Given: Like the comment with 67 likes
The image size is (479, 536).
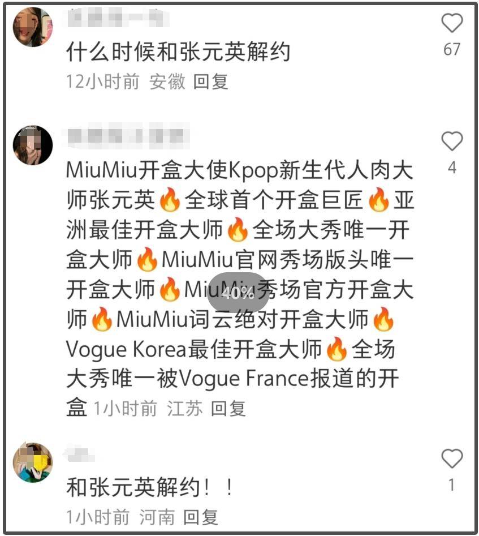Looking at the screenshot, I should click(x=452, y=23).
